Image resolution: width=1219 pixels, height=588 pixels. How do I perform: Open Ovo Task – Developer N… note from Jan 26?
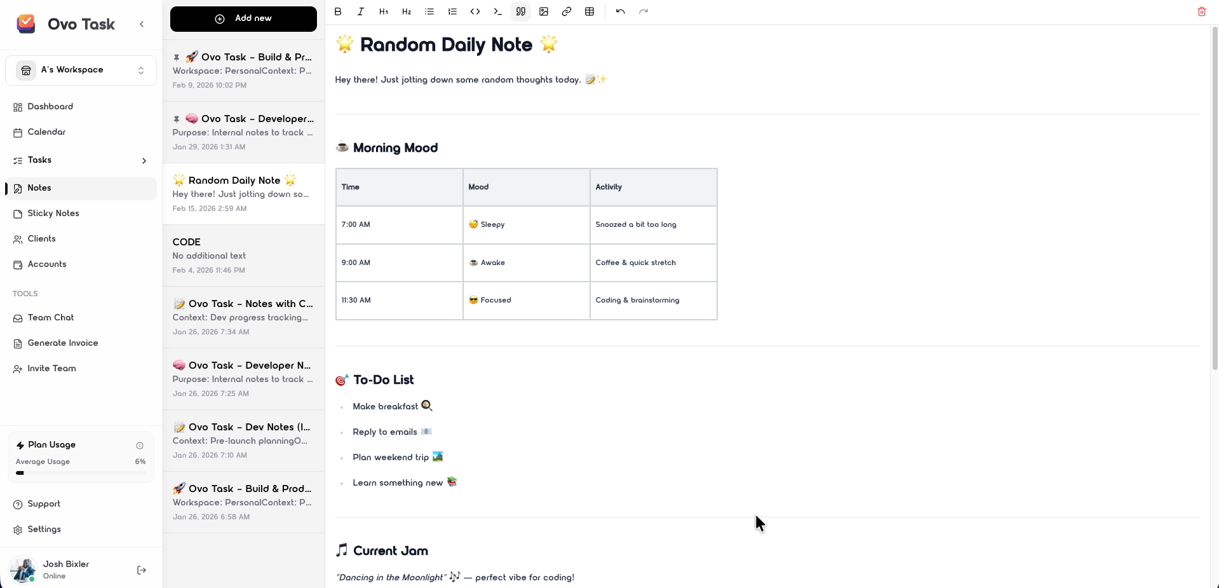[243, 379]
